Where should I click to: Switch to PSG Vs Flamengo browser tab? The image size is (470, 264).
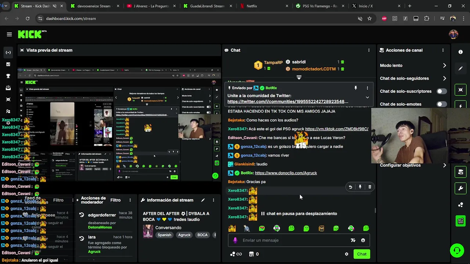pyautogui.click(x=319, y=6)
